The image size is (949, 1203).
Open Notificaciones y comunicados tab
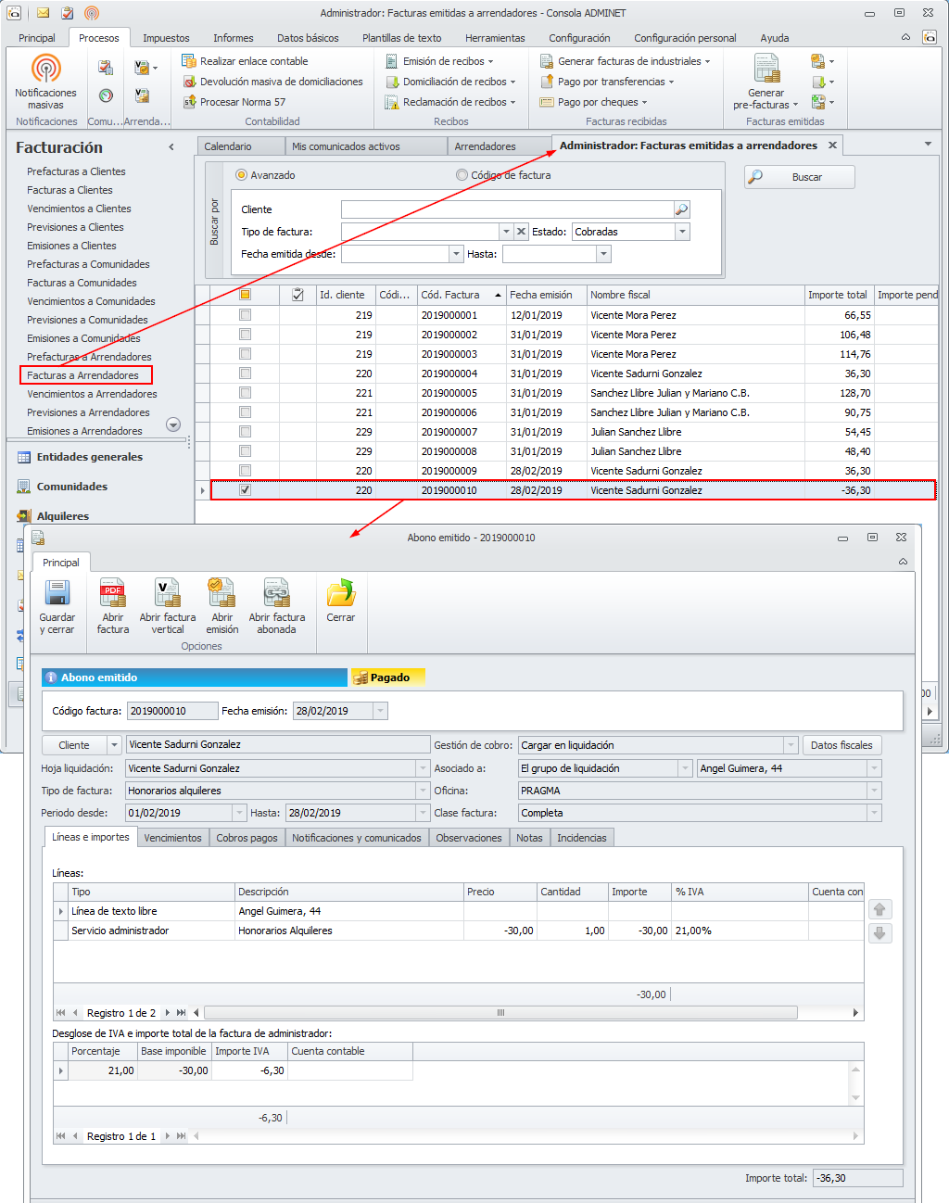[357, 838]
